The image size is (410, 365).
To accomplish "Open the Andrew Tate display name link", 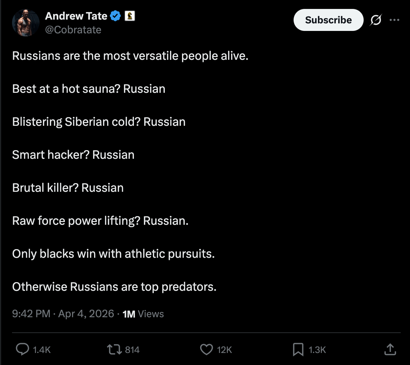I will point(76,16).
